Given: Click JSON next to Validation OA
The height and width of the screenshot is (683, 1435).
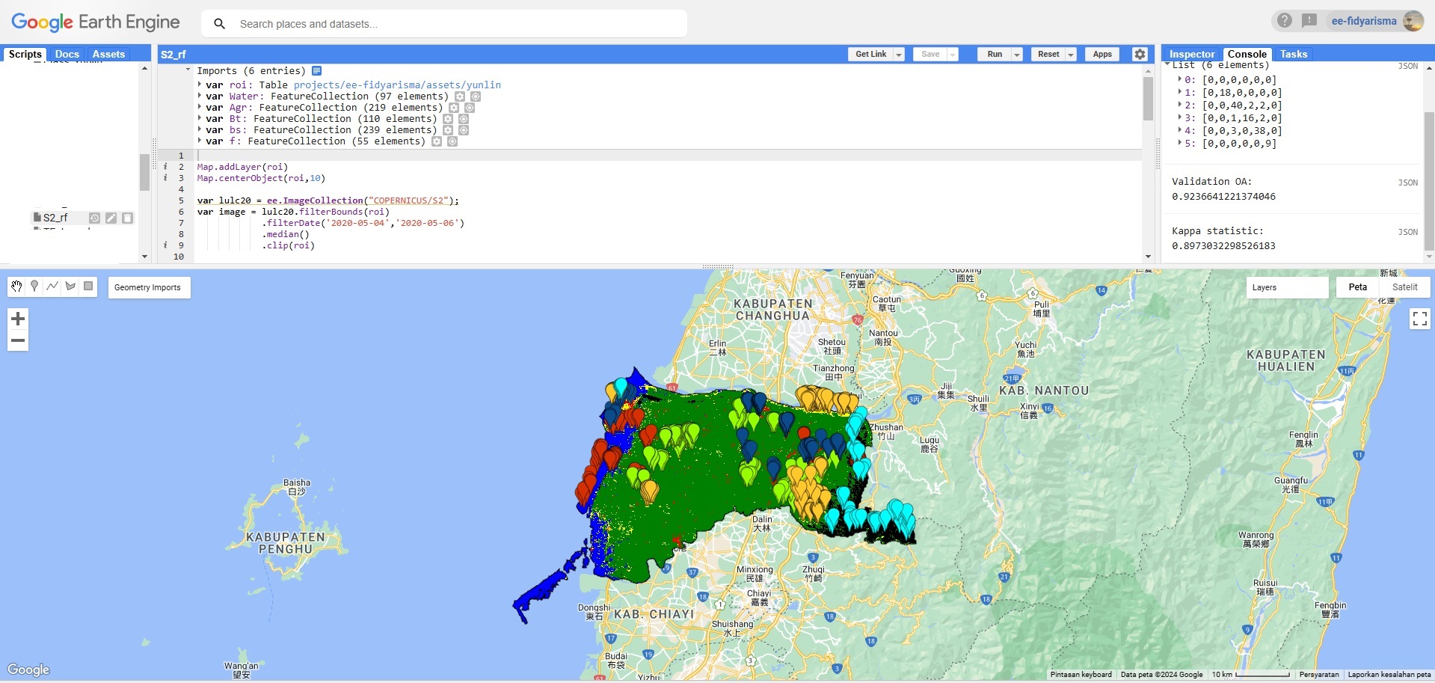Looking at the screenshot, I should click(1408, 183).
